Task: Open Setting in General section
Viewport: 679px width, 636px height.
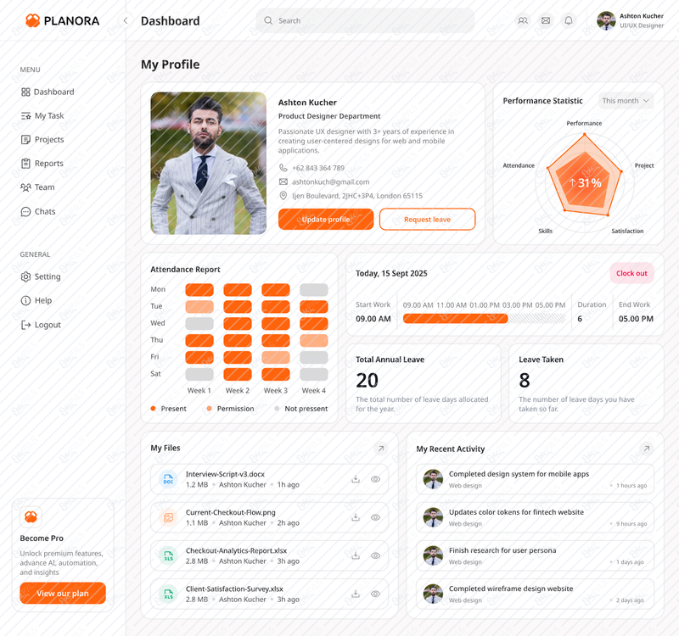Action: click(41, 276)
